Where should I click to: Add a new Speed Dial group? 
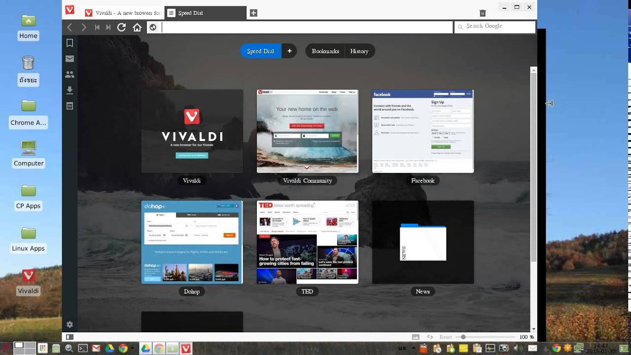(289, 51)
